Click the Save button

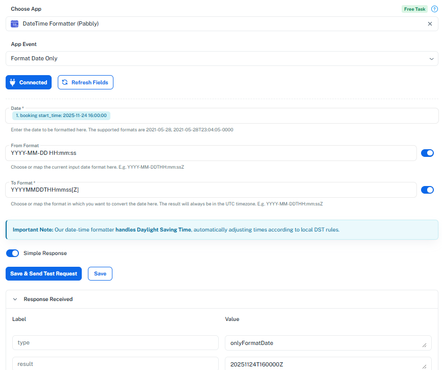(100, 273)
